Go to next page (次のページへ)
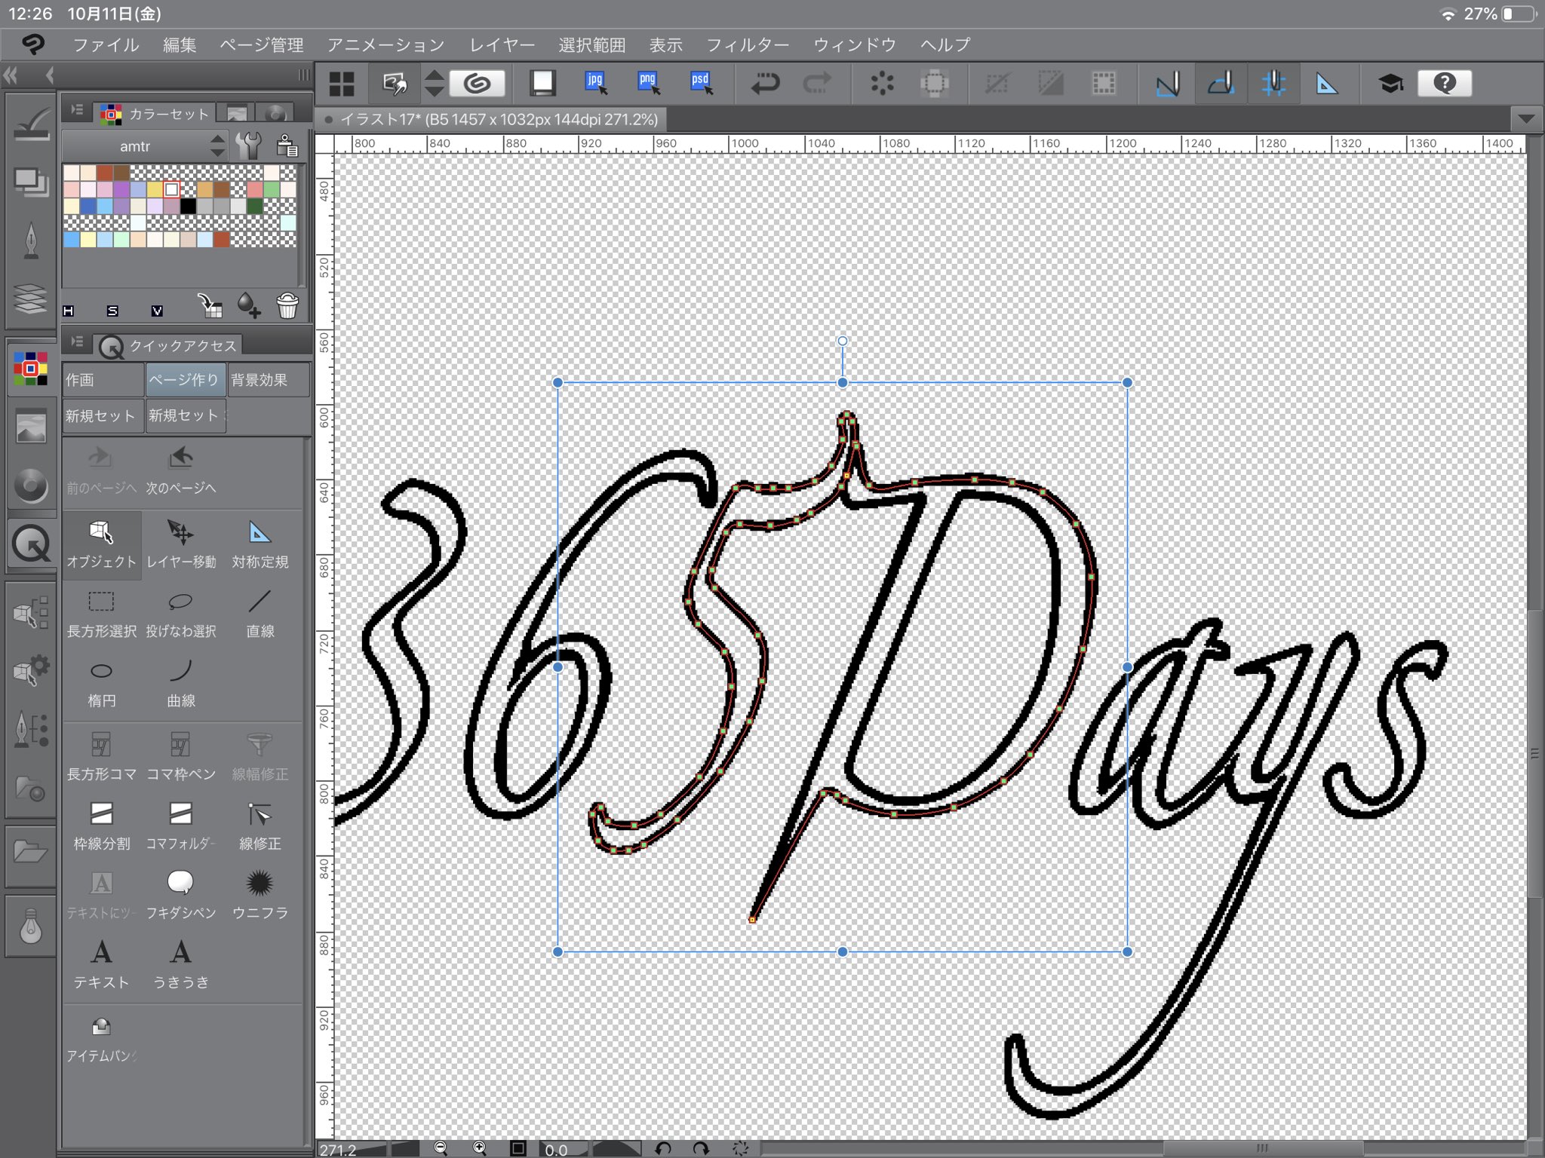1545x1158 pixels. click(181, 470)
